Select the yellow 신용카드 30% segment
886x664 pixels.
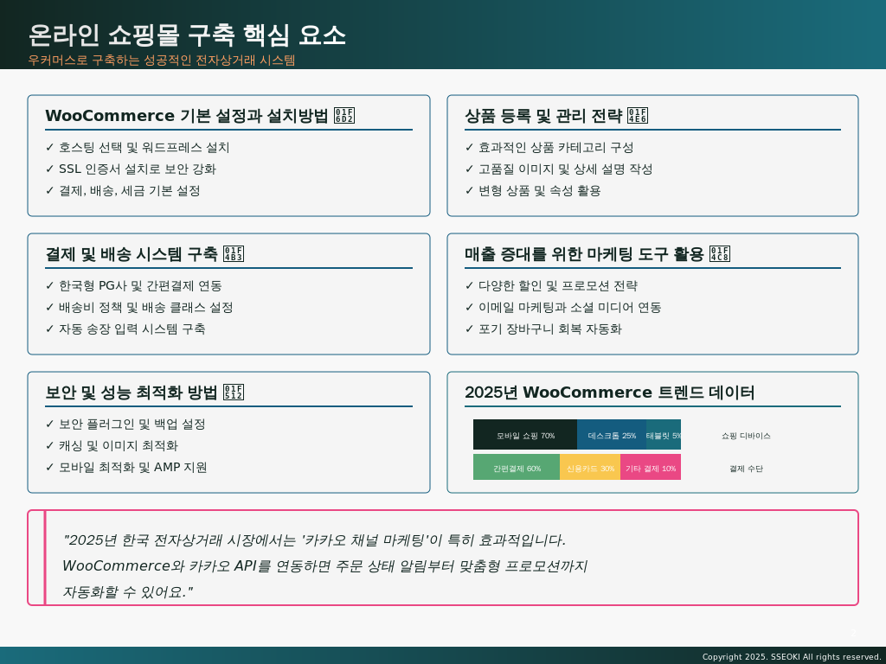click(590, 468)
